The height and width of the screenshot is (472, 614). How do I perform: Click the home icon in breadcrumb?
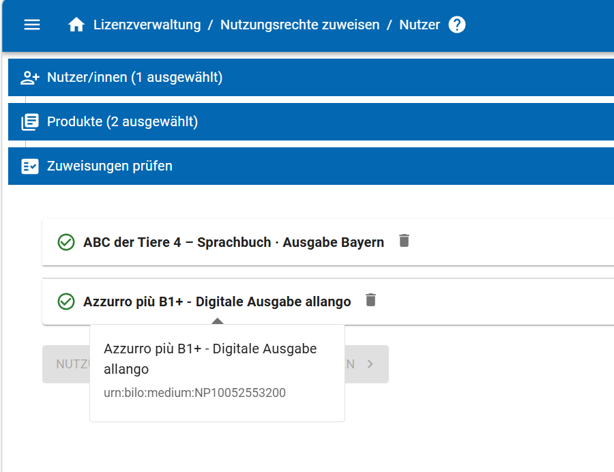76,25
